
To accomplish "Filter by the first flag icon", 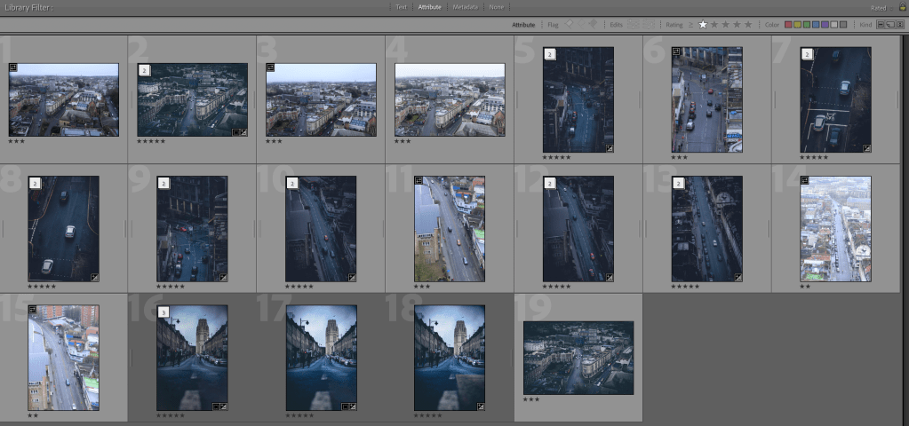I will pos(569,25).
